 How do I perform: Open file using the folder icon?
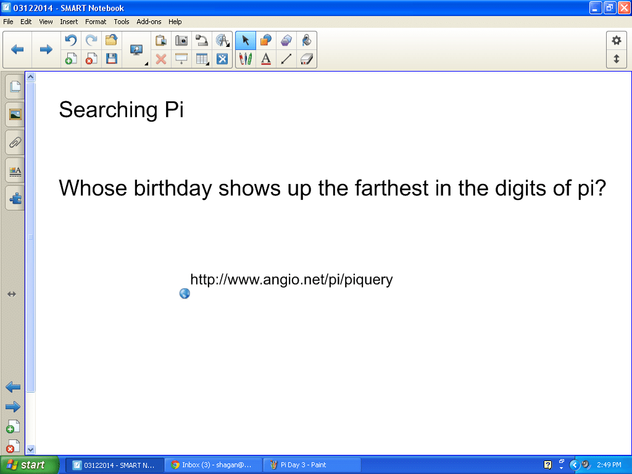pos(112,40)
